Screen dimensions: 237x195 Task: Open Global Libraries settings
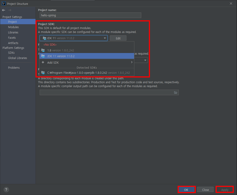point(18,58)
